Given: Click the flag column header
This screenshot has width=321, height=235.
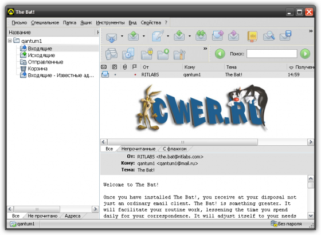Looking at the screenshot, I should click(134, 67).
